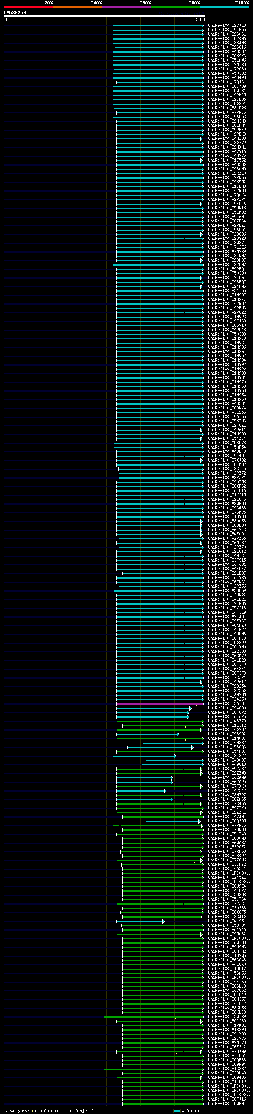Select the UniRef100_P47916 hit label
This screenshot has width=253, height=1114.
(227, 151)
